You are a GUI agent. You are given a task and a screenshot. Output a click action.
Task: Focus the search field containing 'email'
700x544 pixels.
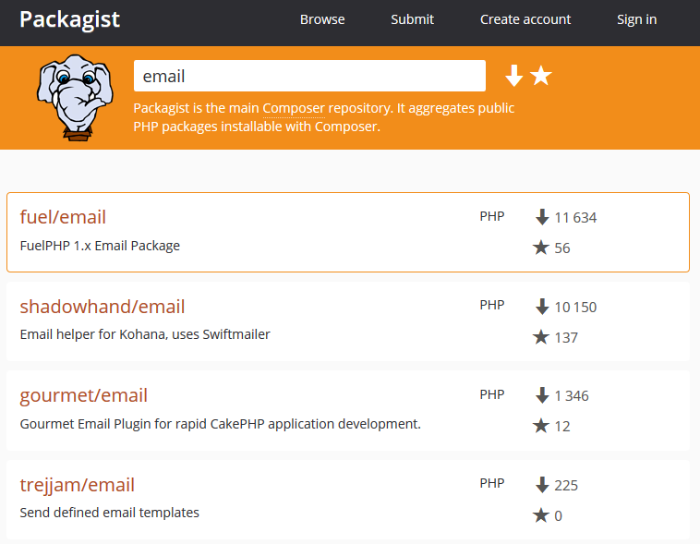pyautogui.click(x=309, y=76)
